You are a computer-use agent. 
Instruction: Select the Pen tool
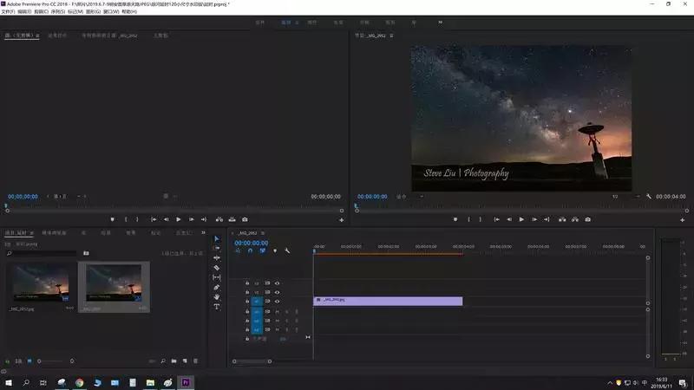217,288
